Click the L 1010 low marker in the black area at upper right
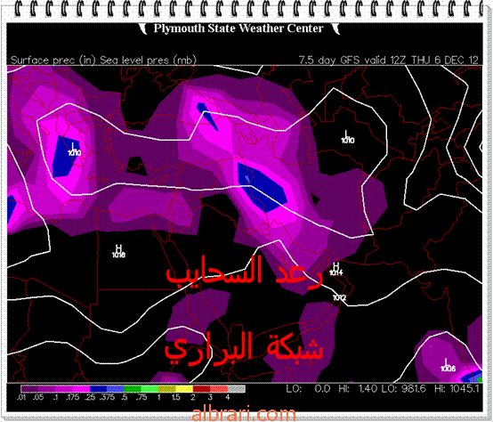 347,137
